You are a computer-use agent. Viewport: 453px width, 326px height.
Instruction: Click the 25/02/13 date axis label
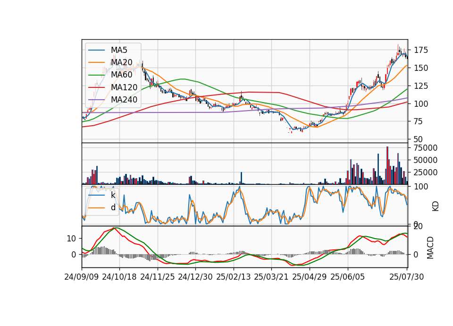coord(234,277)
